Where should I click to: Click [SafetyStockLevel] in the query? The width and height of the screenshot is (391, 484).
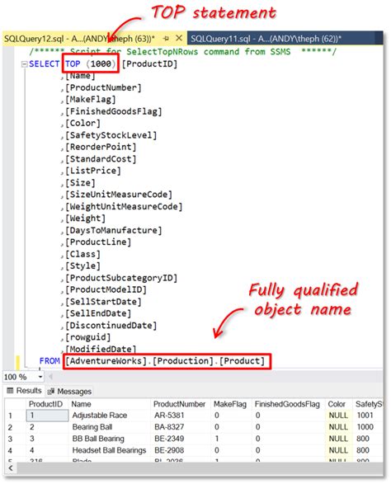tap(111, 135)
